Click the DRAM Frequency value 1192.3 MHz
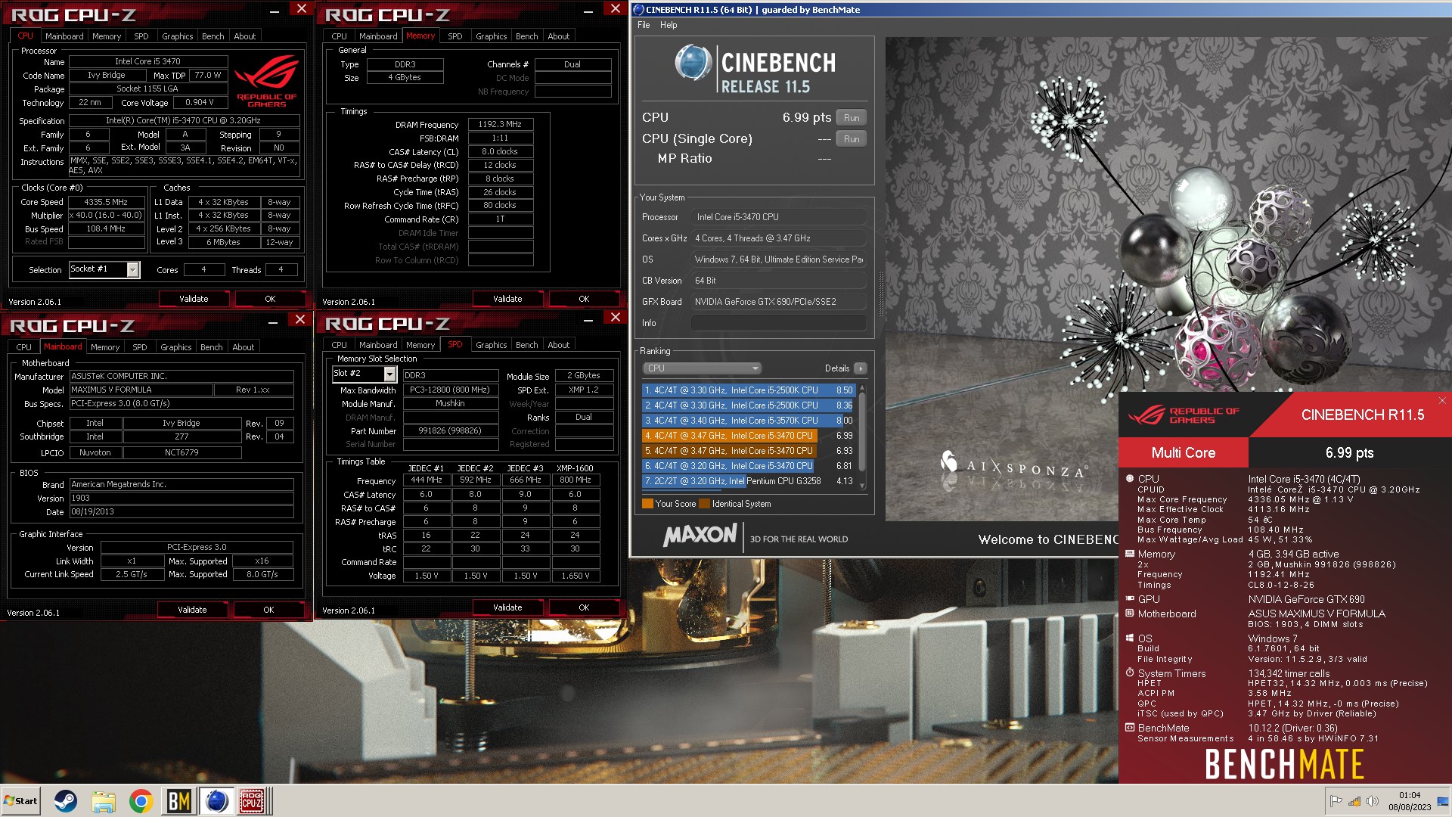Viewport: 1452px width, 817px height. 500,124
